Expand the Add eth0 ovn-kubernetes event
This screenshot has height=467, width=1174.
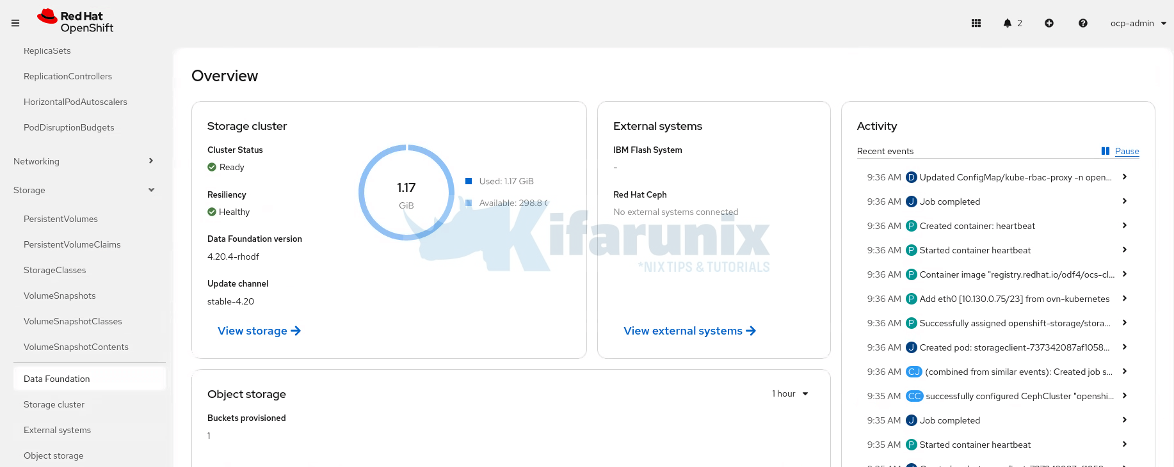pos(1125,299)
